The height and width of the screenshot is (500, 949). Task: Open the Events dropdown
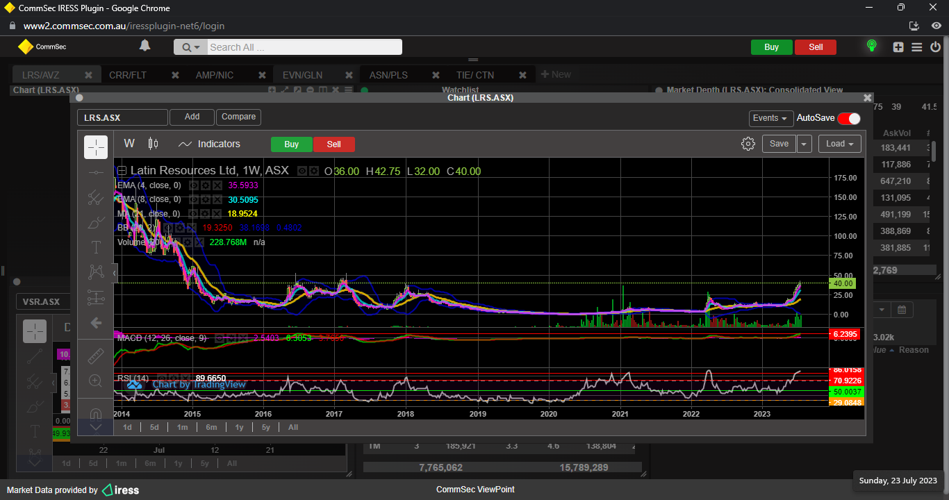[770, 118]
